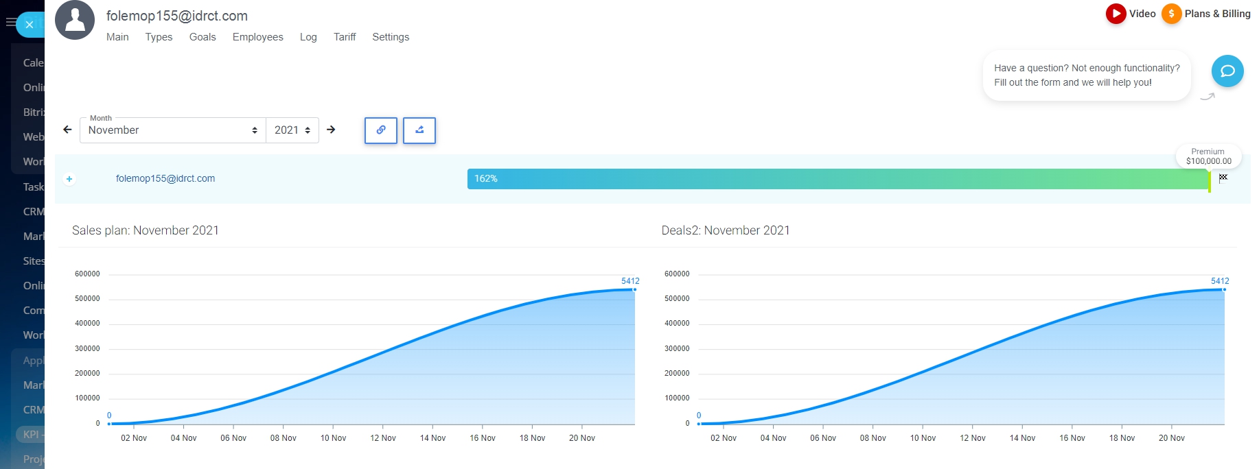Click the user profile avatar icon
The image size is (1259, 469).
pos(75,20)
